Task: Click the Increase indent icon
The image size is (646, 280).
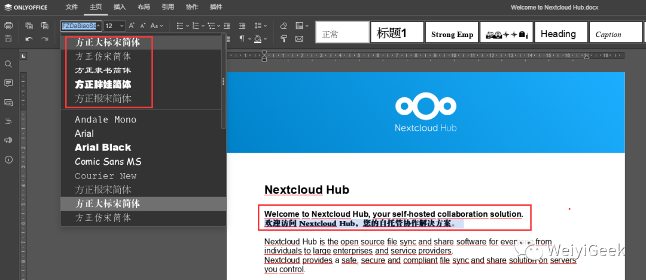Action: (242, 26)
